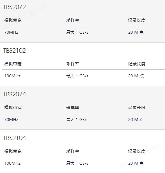165x173 pixels.
Task: Select the 采样率 header in TBS2072 section
Action: [73, 20]
